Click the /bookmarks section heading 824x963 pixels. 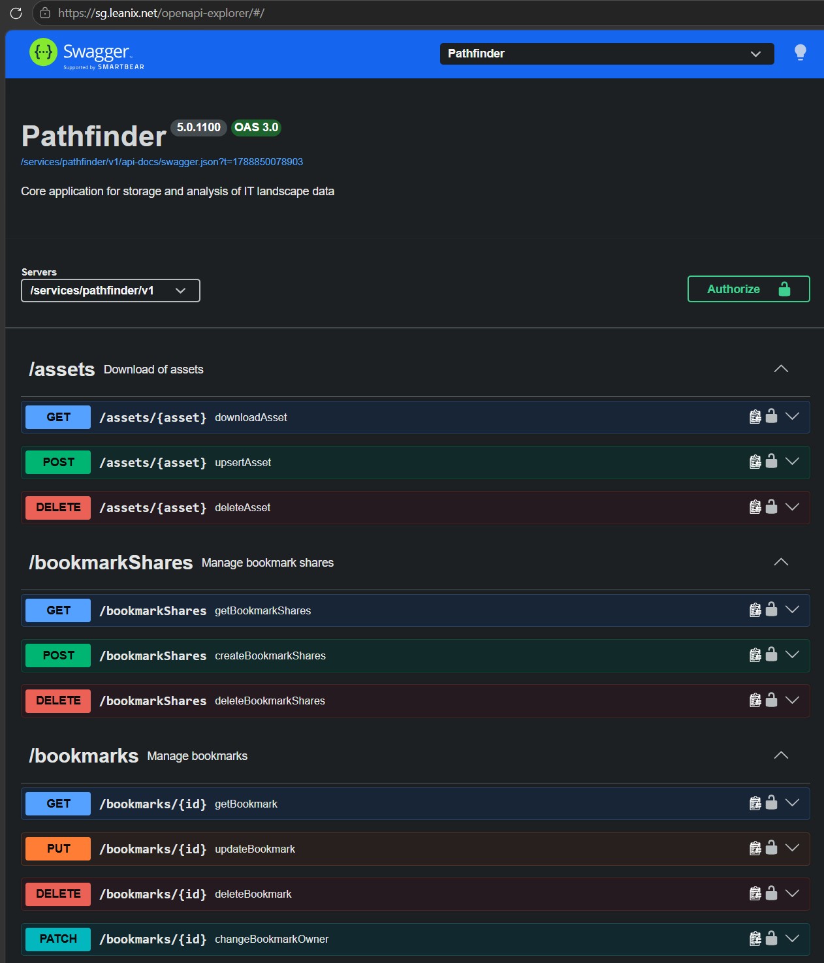tap(84, 756)
